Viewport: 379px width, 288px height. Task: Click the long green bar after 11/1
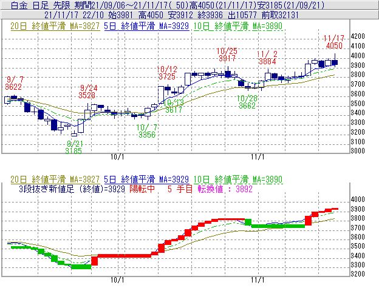(x=278, y=226)
